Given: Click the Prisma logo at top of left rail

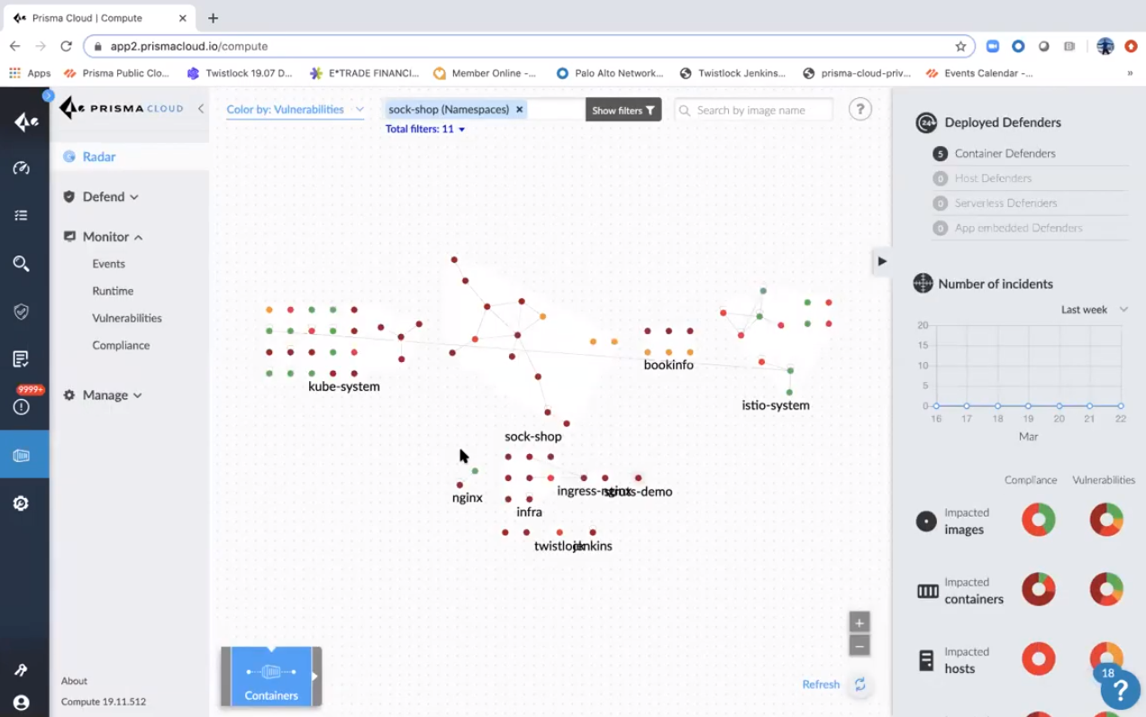Looking at the screenshot, I should [25, 122].
